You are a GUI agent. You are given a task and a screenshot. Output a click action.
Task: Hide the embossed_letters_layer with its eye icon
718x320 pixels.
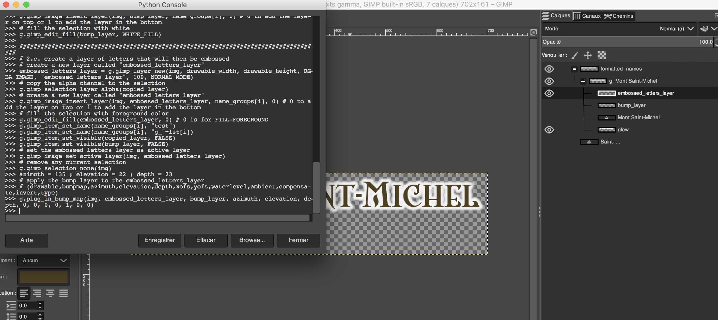click(x=549, y=93)
